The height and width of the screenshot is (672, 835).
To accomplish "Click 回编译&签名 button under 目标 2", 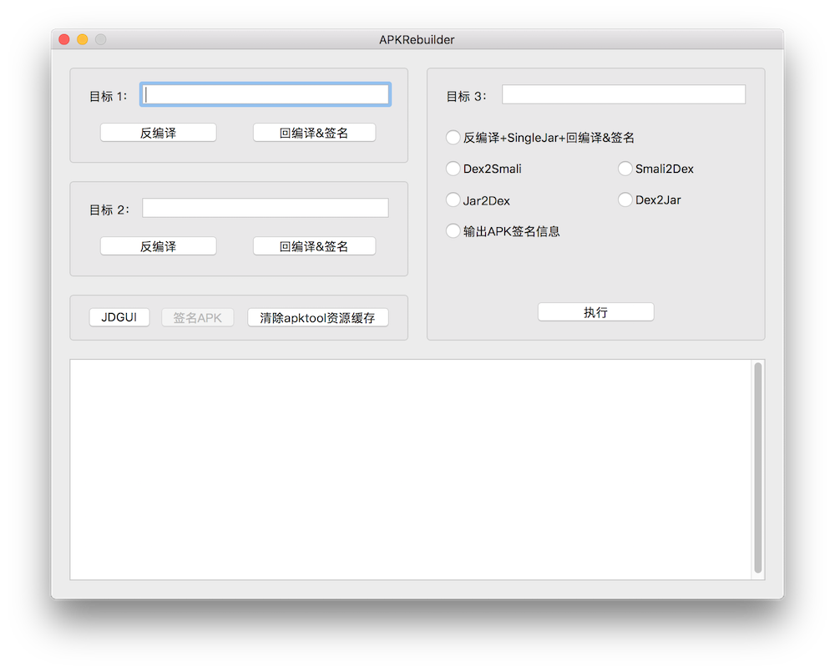I will point(314,246).
